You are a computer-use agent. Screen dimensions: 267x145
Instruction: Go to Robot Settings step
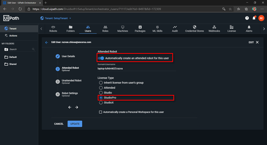click(x=67, y=94)
